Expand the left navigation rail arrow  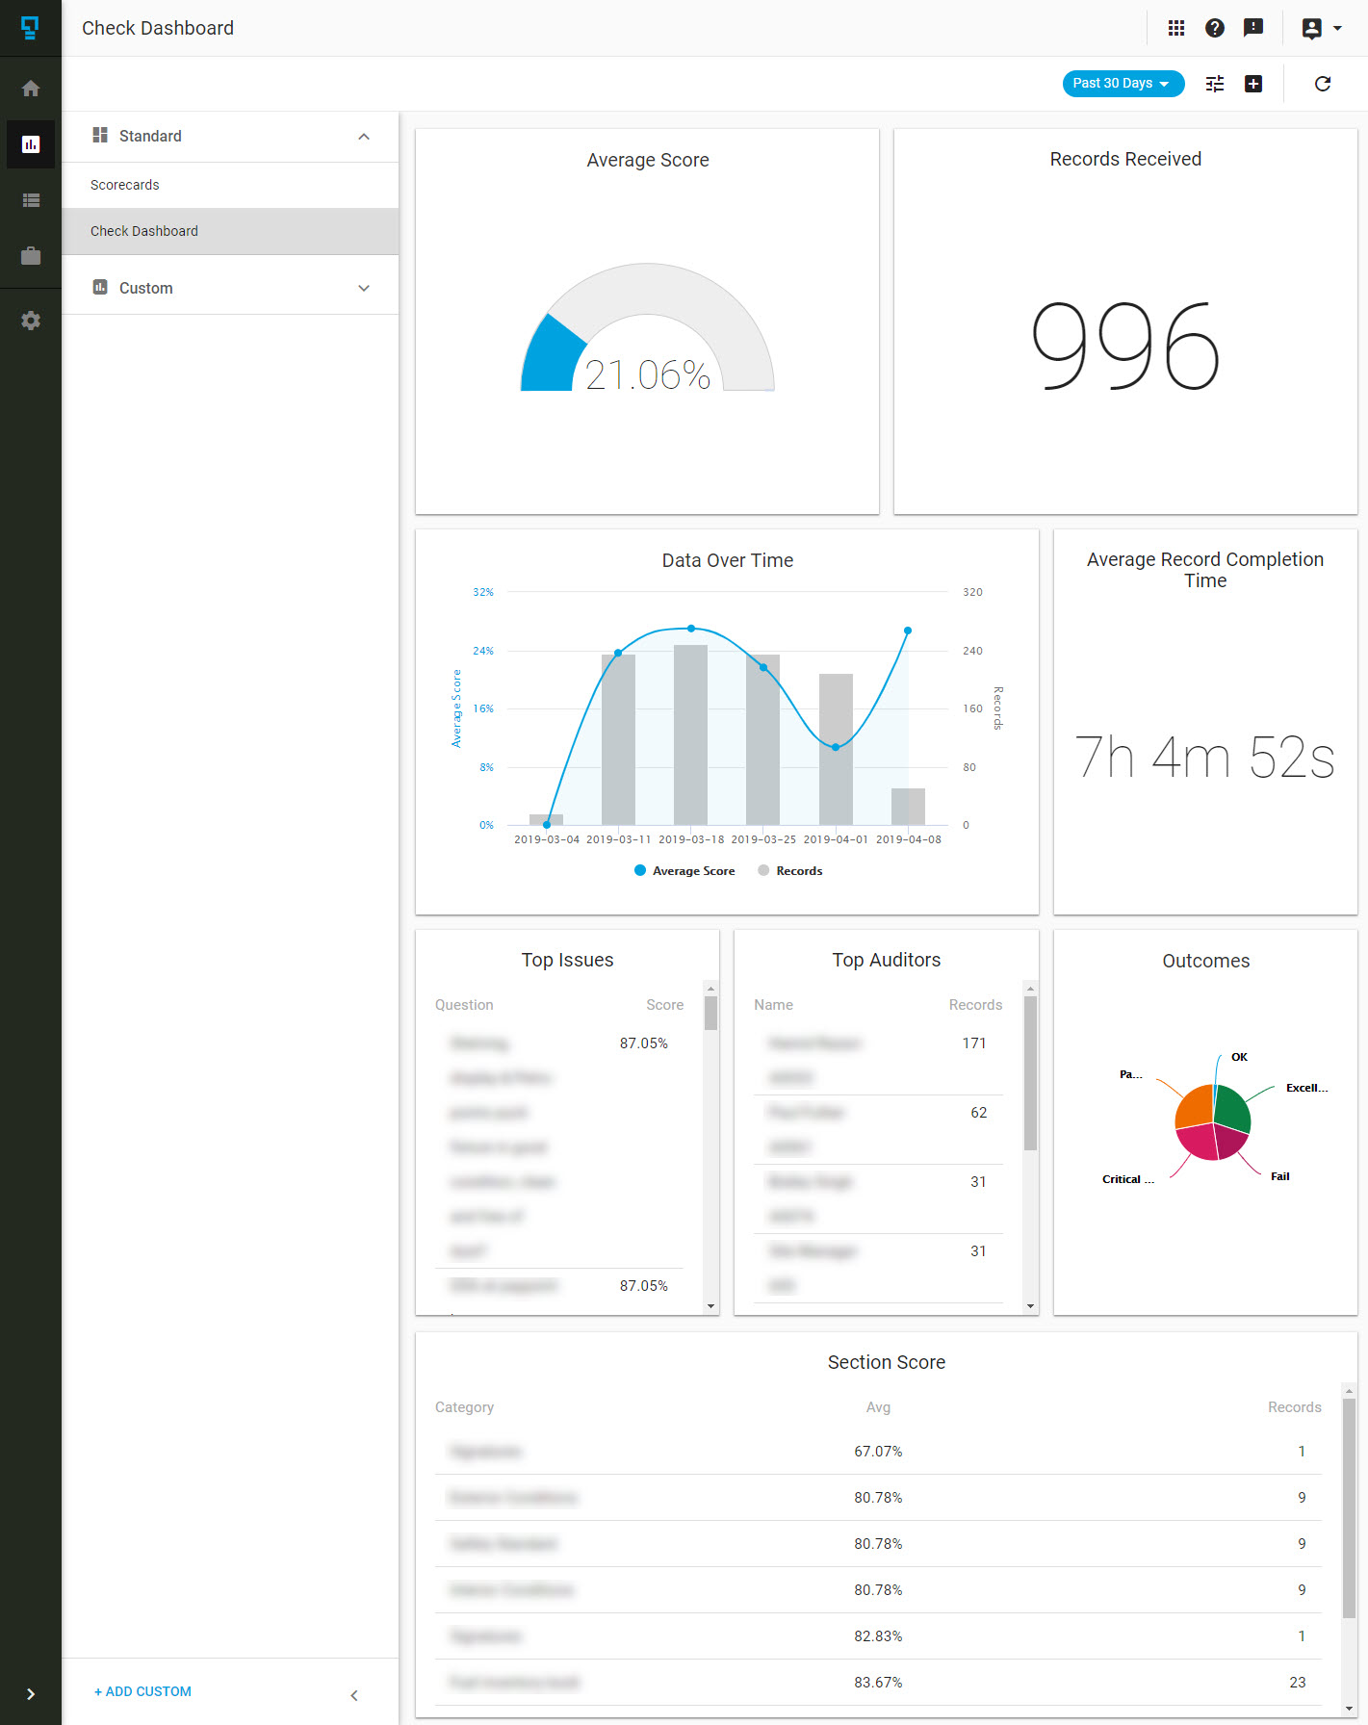(31, 1694)
